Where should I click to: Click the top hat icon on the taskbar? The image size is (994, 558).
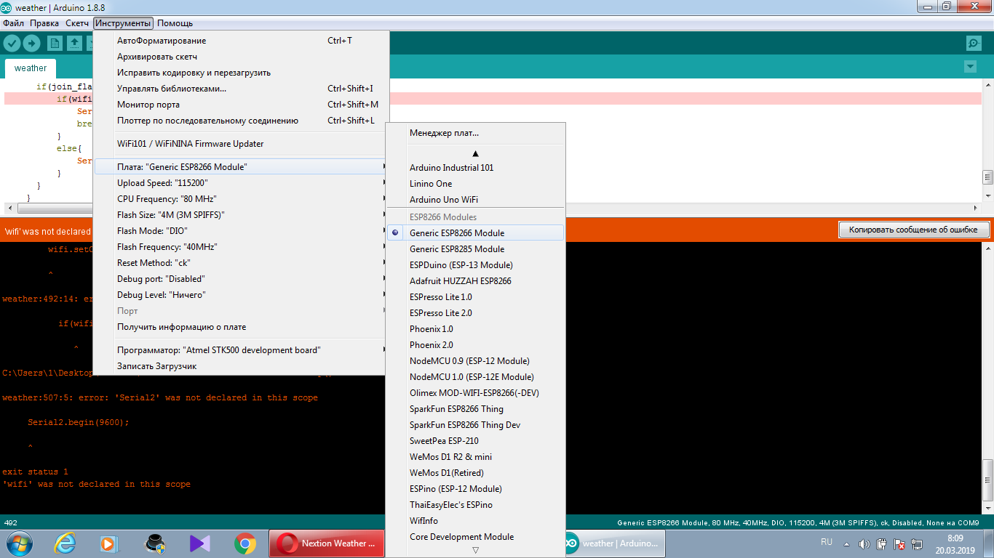point(154,543)
